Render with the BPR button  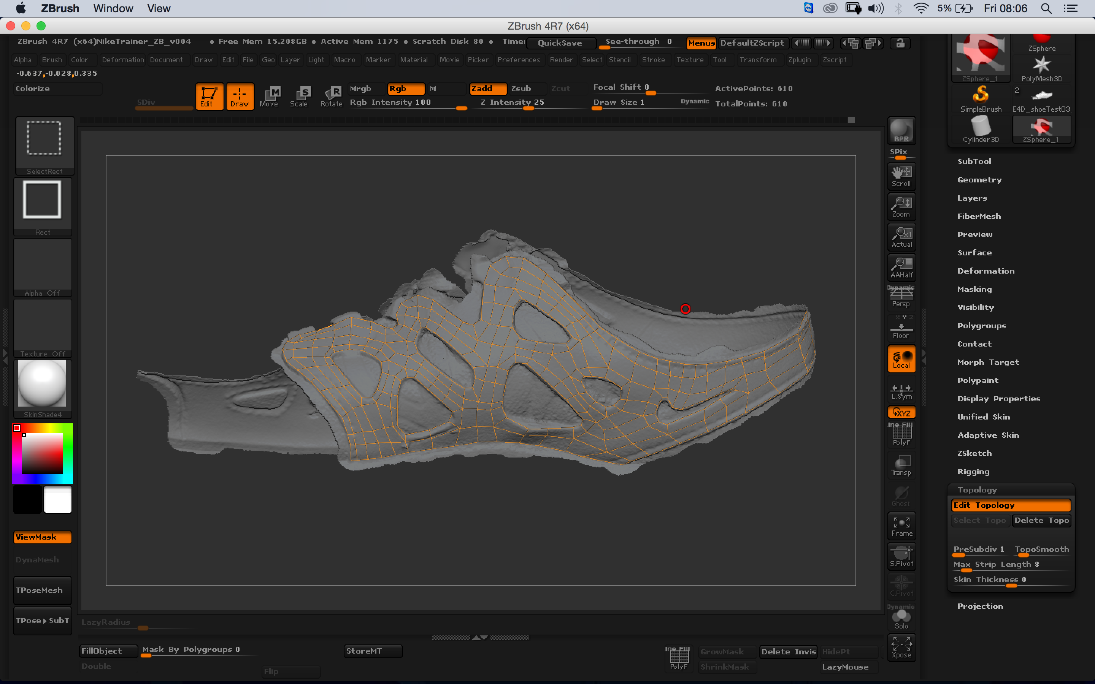(x=901, y=131)
